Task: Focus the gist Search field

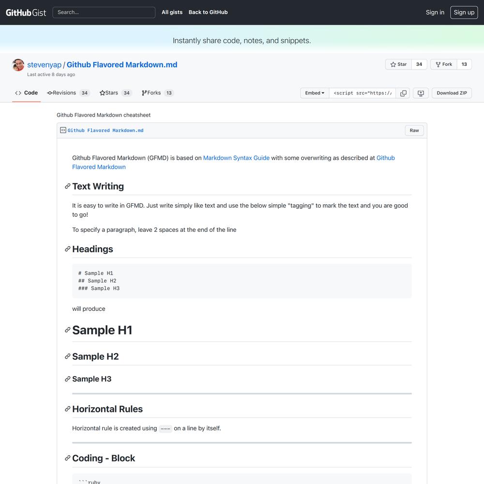Action: (104, 13)
